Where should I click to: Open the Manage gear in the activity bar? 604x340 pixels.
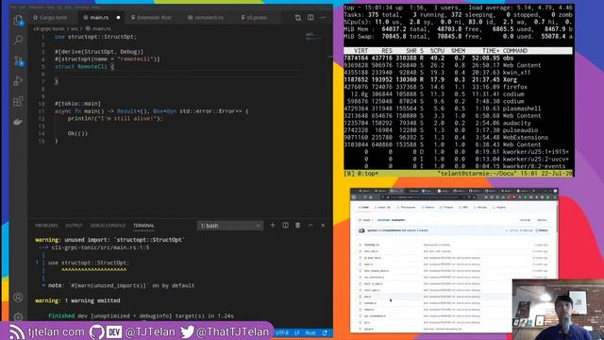18,316
